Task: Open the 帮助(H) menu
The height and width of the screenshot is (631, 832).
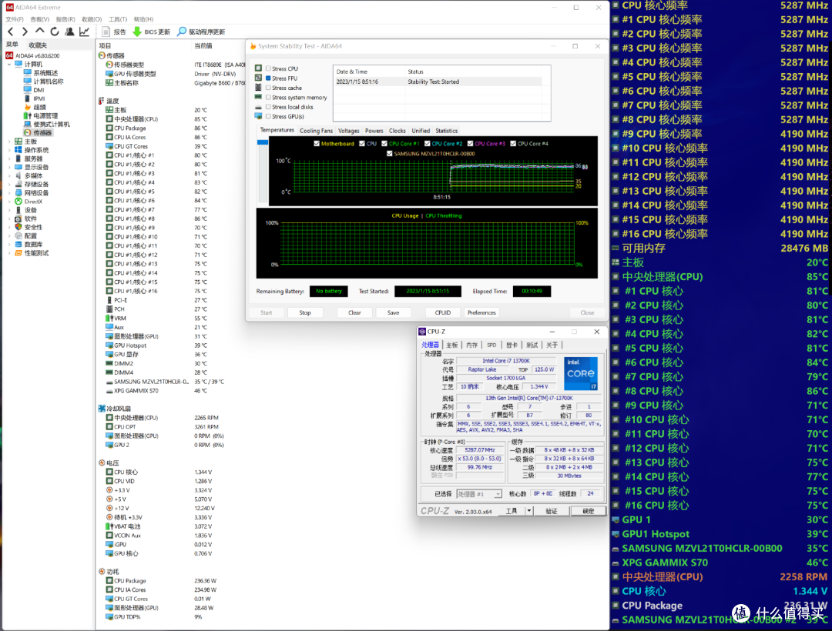Action: tap(143, 19)
